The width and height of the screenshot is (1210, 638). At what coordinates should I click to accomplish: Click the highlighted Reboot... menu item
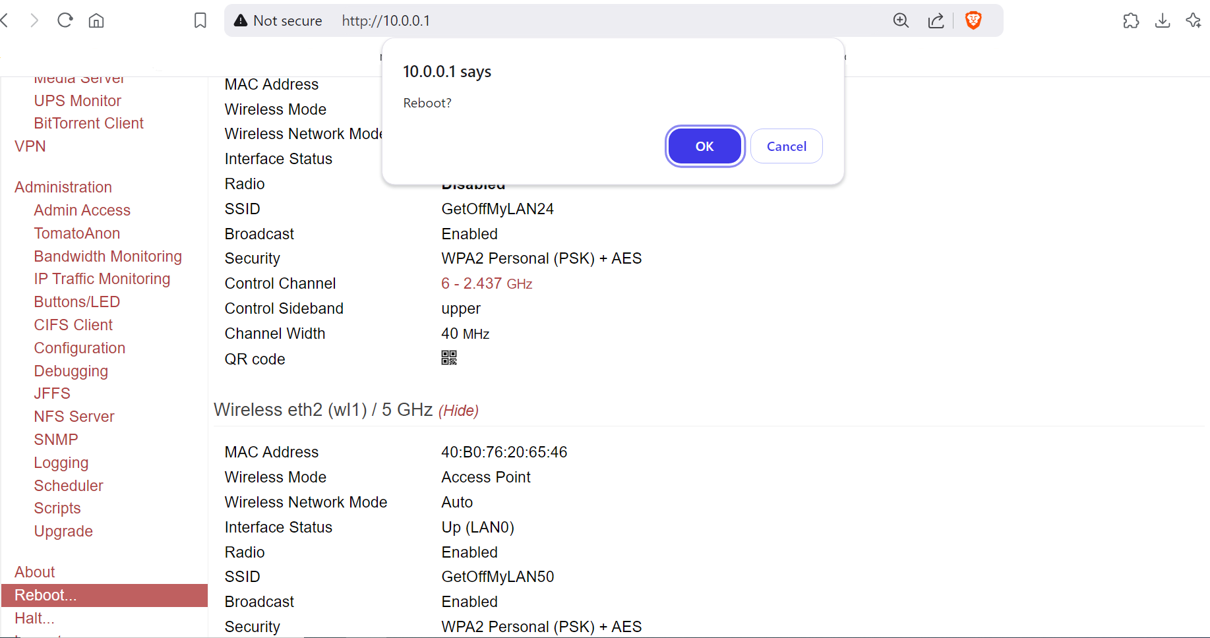(104, 595)
